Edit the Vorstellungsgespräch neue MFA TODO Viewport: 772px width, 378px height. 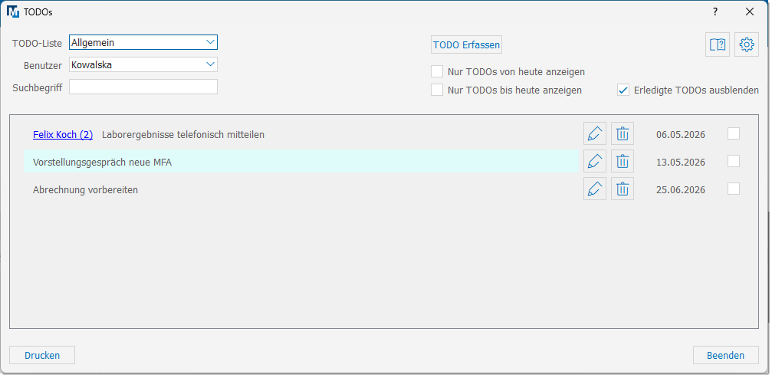595,161
